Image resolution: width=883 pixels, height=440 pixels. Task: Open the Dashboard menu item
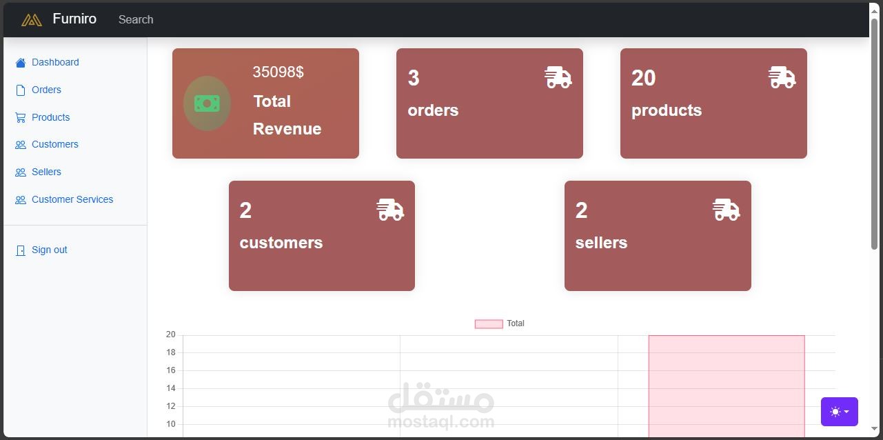55,62
